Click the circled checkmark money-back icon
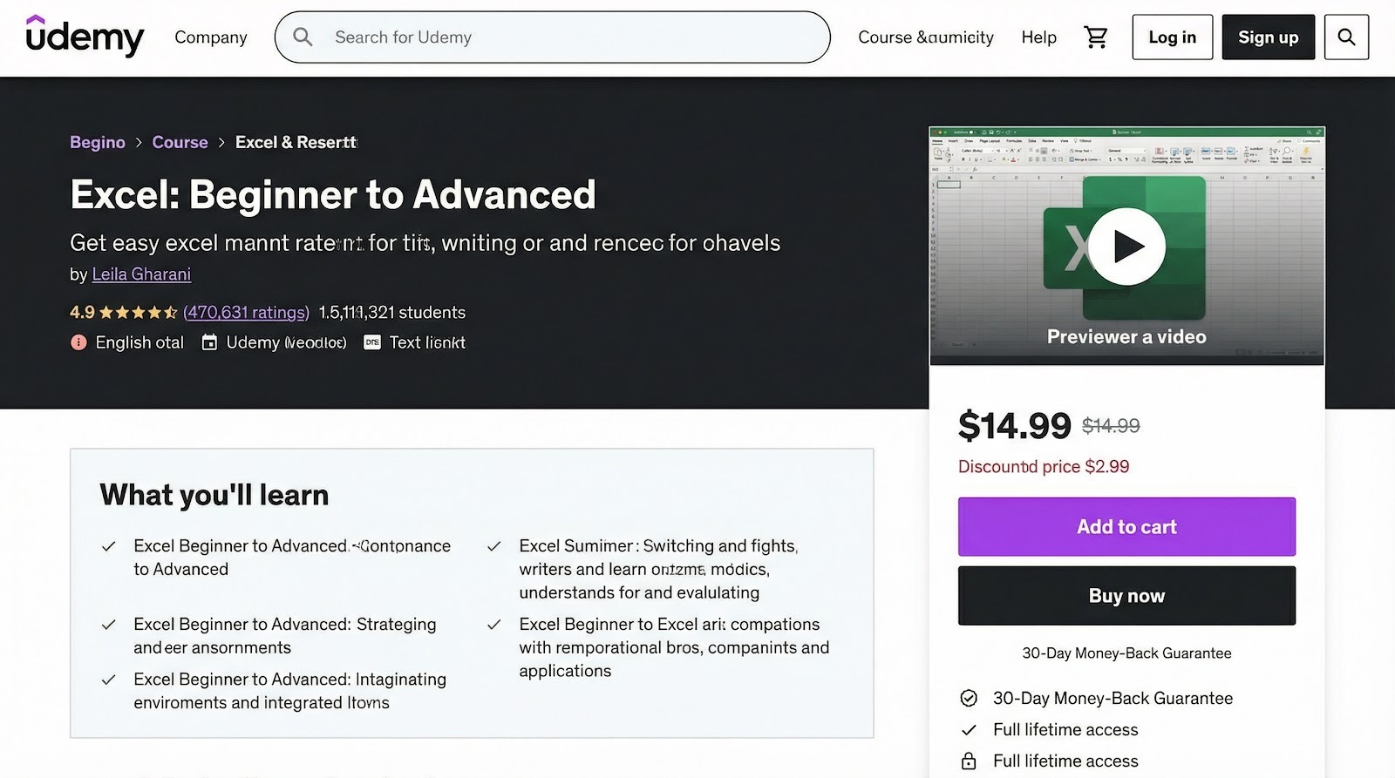Viewport: 1395px width, 778px height. (969, 698)
